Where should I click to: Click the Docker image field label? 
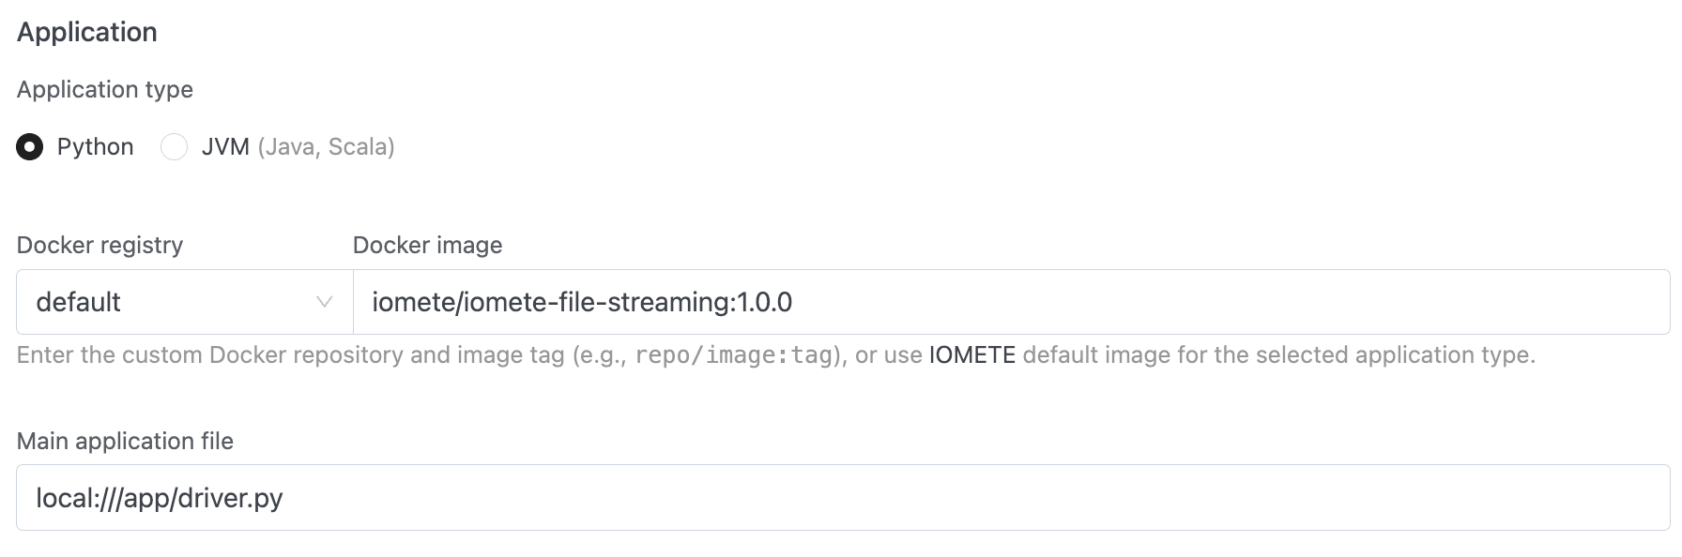[x=427, y=245]
